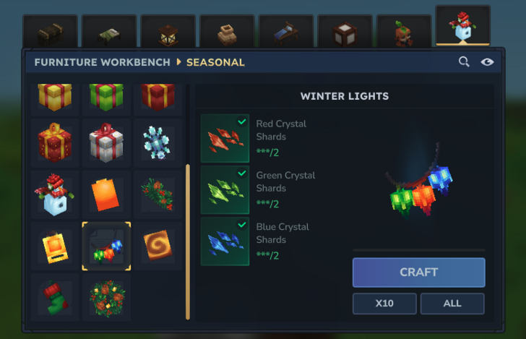Toggle the eye visibility filter

pyautogui.click(x=487, y=62)
